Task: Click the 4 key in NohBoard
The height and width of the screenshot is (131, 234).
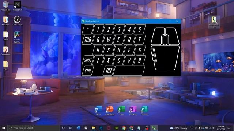Action: [x=129, y=29]
